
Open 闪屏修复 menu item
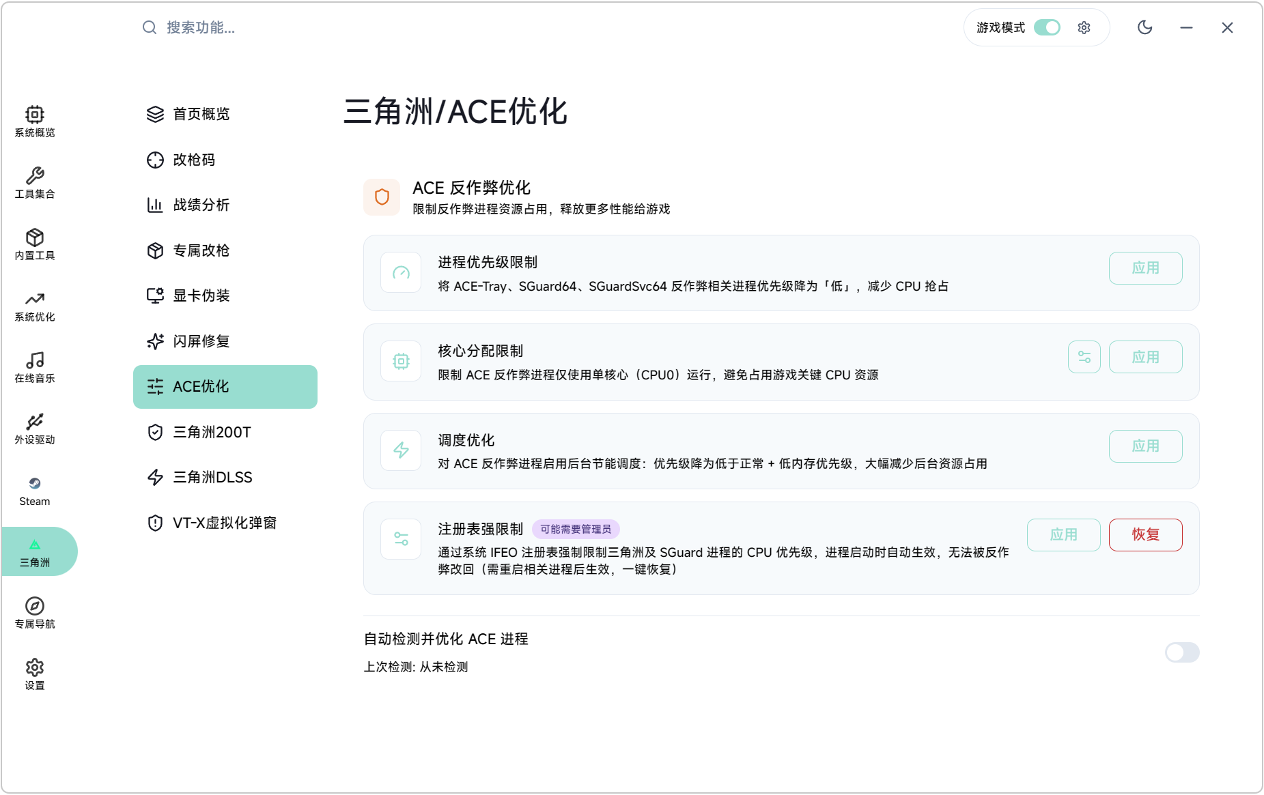(x=225, y=341)
